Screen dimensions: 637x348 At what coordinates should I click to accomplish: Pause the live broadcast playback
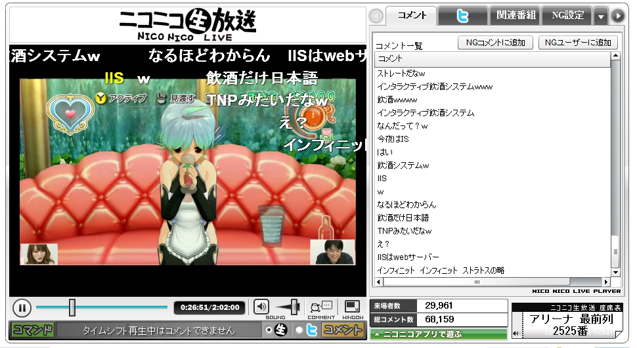21,307
